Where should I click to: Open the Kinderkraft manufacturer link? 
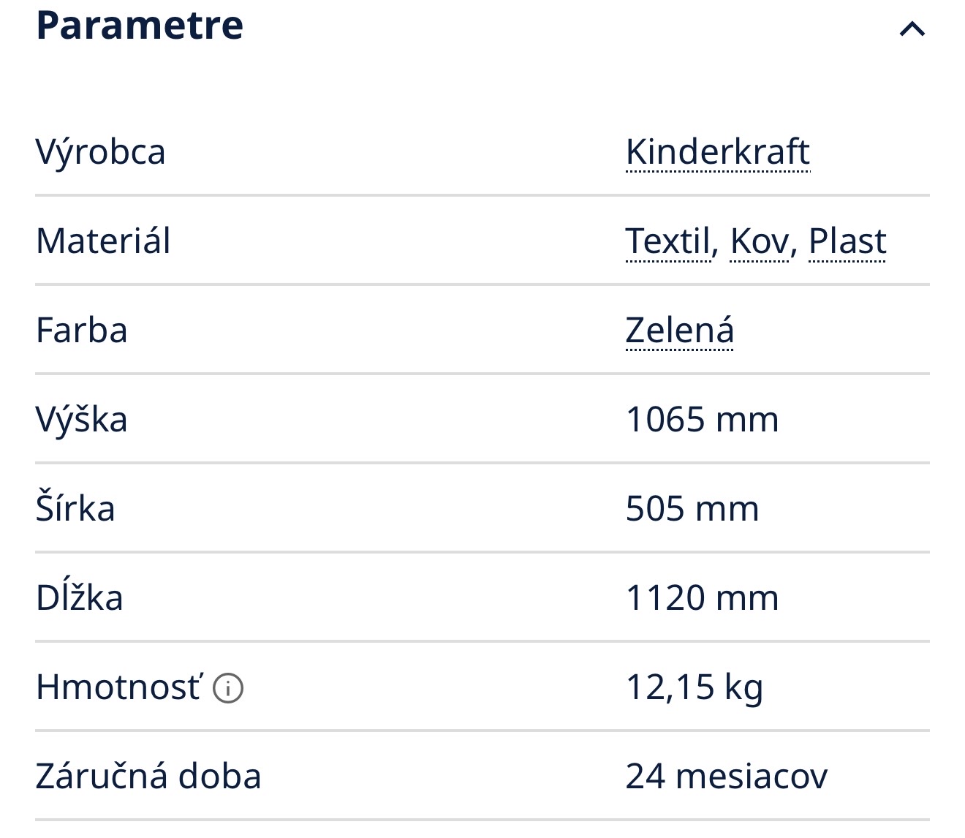[x=717, y=152]
